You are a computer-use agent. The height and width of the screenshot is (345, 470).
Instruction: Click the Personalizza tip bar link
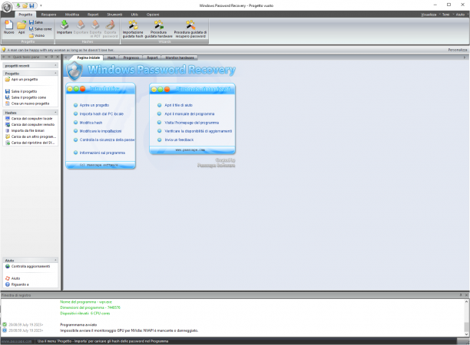pos(458,50)
